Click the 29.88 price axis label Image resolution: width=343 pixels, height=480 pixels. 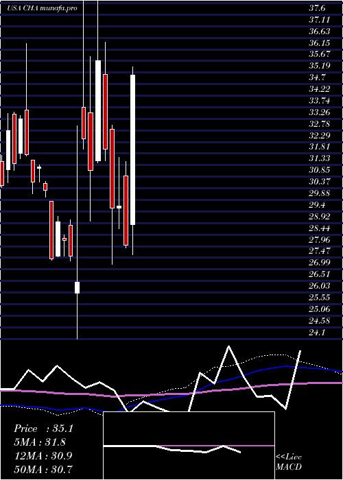click(320, 193)
